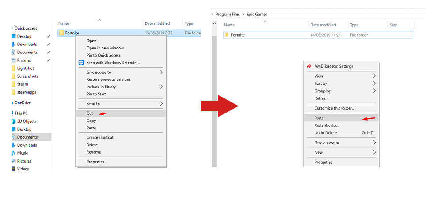Image resolution: width=425 pixels, height=208 pixels.
Task: Expand the Group by submenu arrow
Action: [x=374, y=91]
